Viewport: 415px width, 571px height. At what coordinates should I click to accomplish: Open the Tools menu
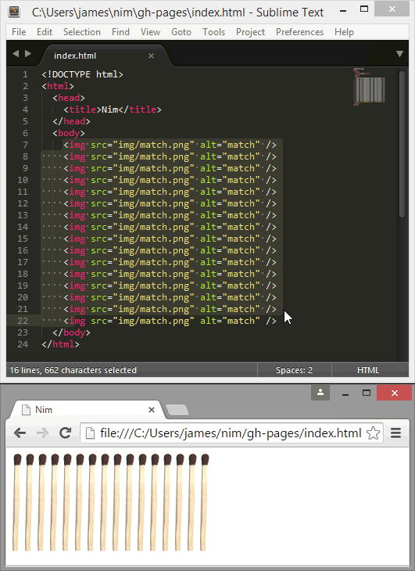[x=213, y=32]
